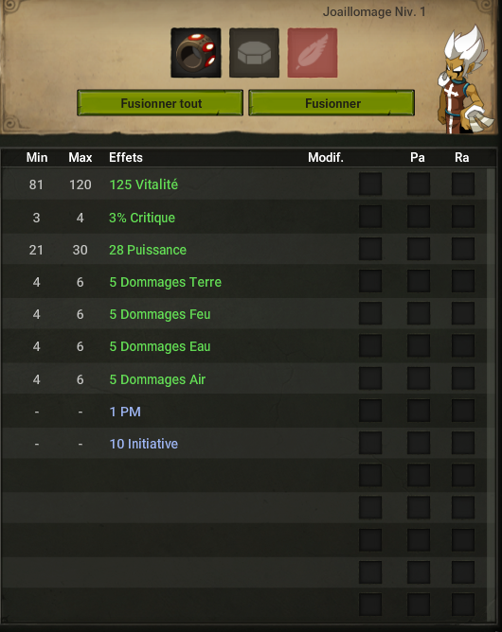Select the red feather signature slot

(313, 53)
